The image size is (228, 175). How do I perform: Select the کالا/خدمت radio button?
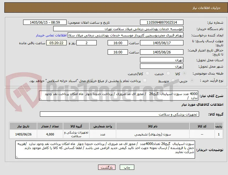click(x=148, y=73)
